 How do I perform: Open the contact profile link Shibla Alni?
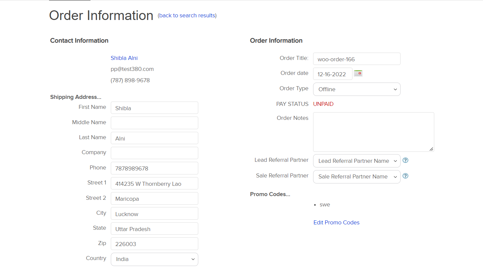click(x=124, y=58)
